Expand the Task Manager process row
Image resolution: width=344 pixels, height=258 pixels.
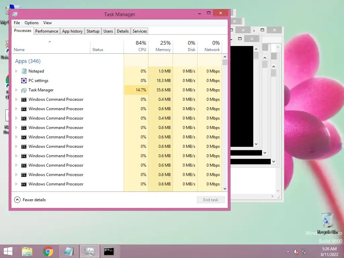pyautogui.click(x=16, y=90)
